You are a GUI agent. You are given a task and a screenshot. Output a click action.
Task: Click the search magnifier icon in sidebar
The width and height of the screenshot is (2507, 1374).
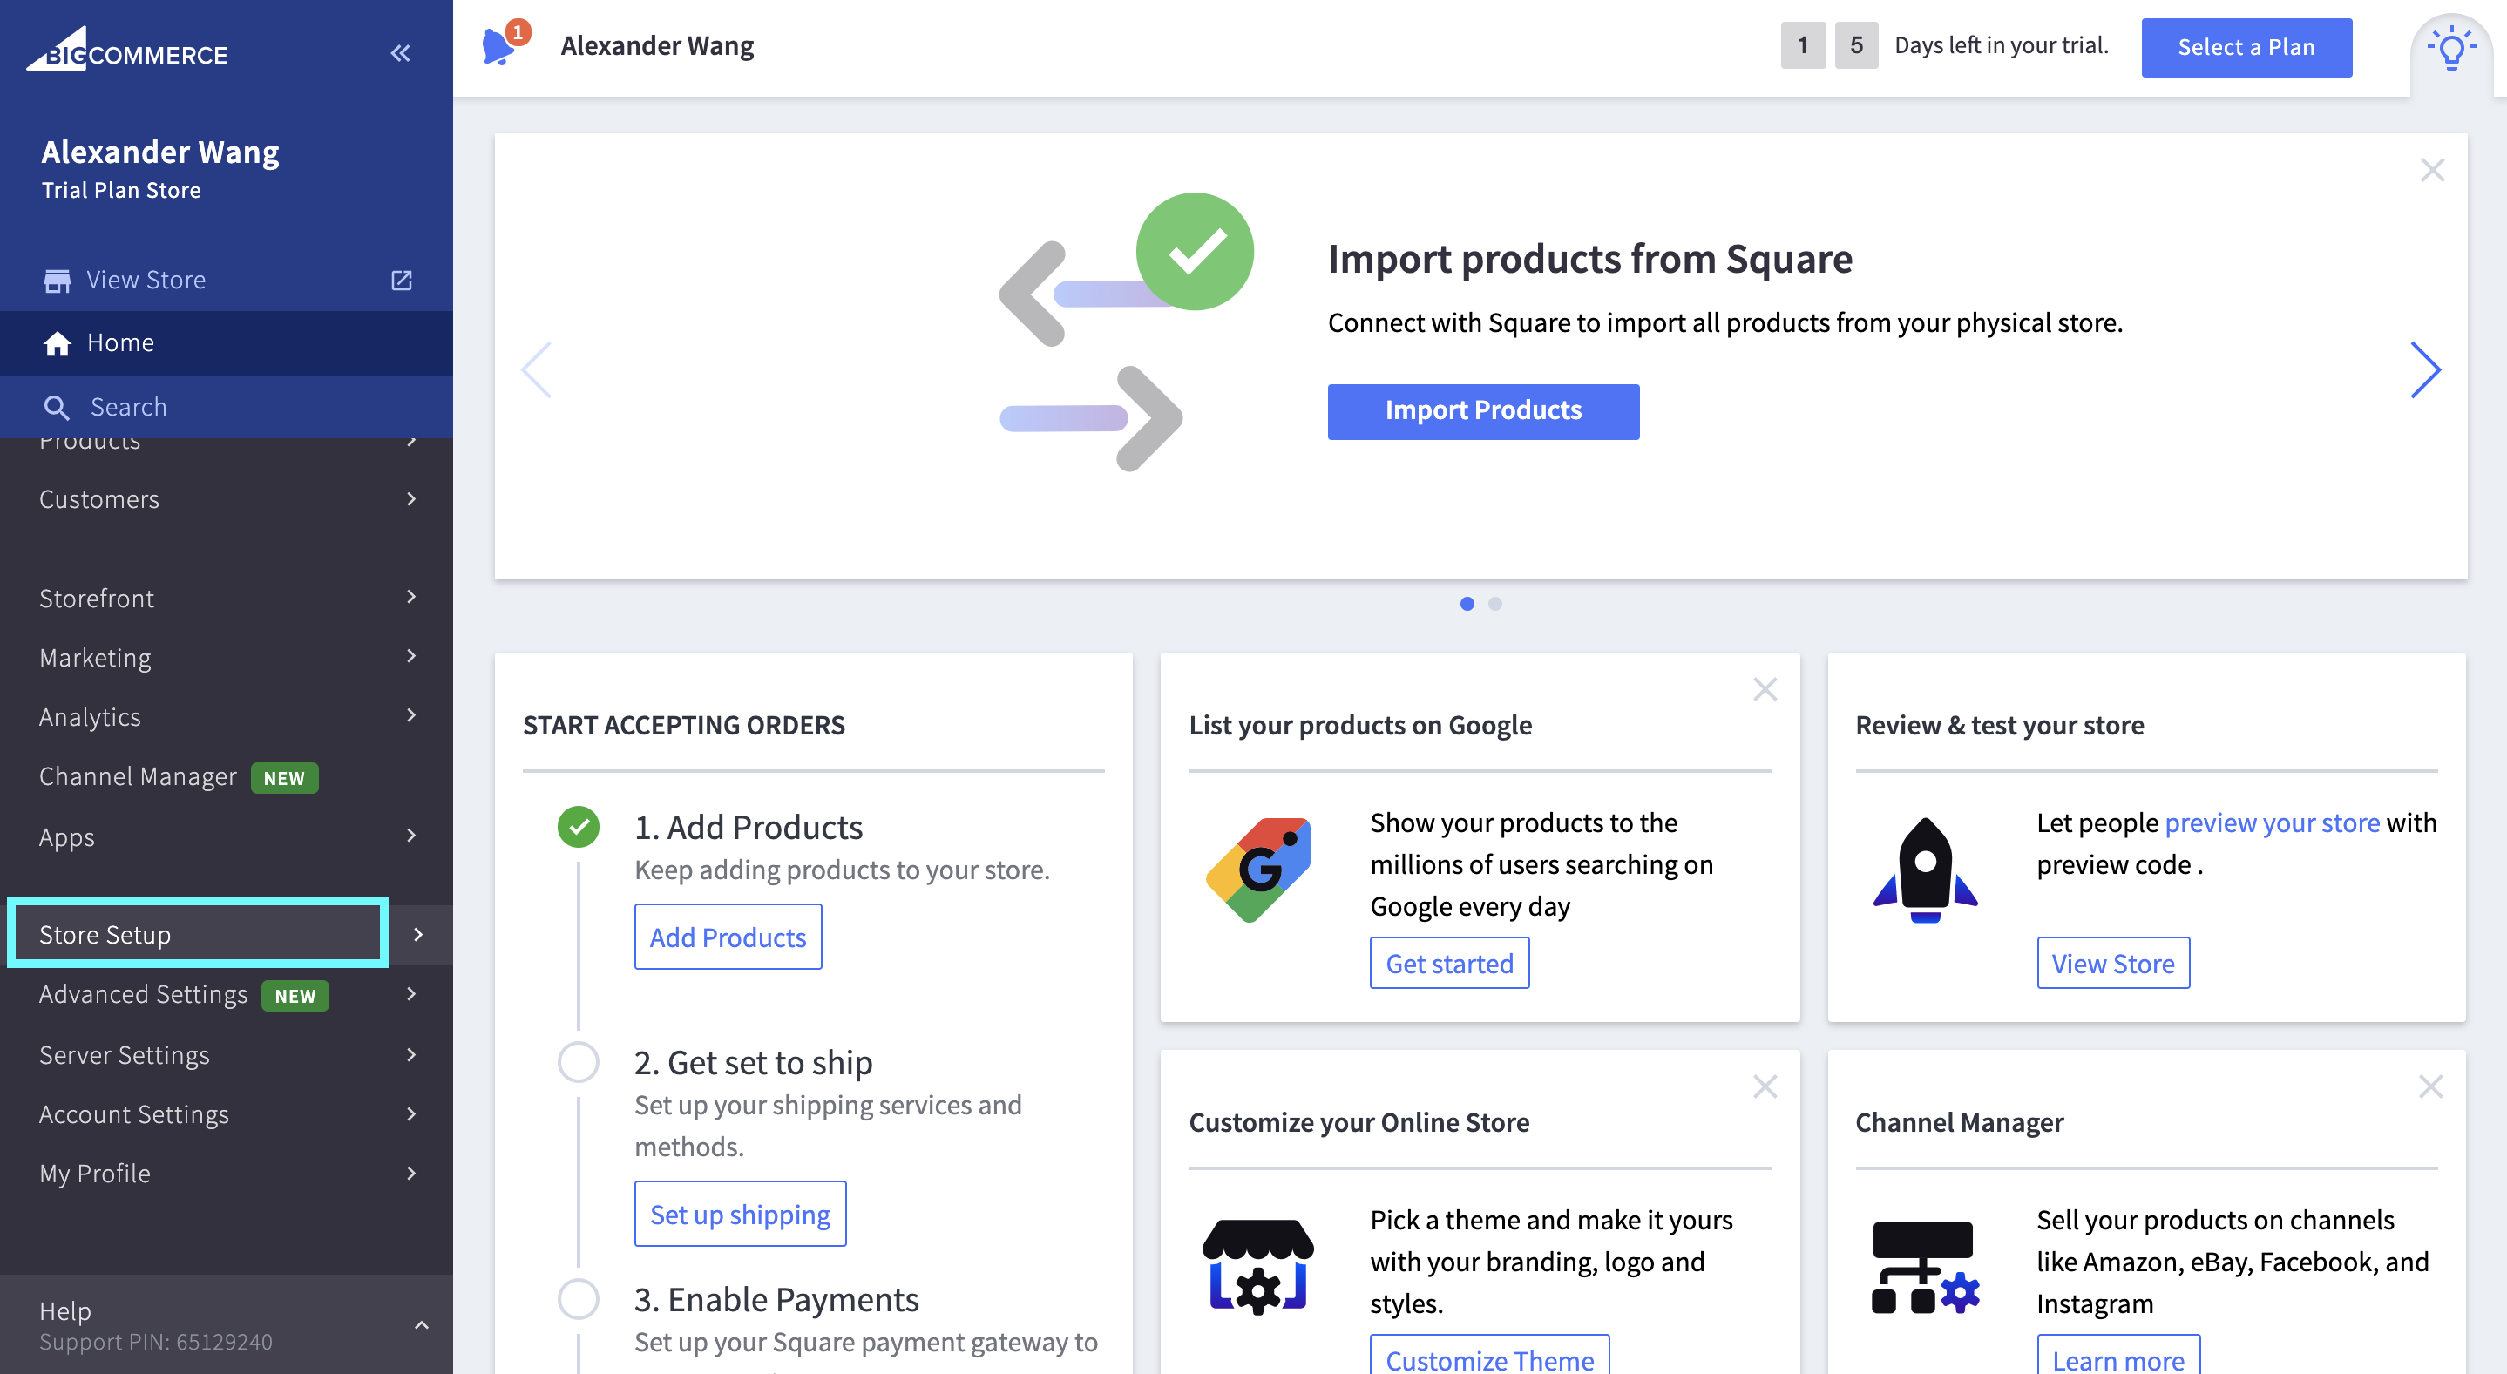tap(58, 408)
